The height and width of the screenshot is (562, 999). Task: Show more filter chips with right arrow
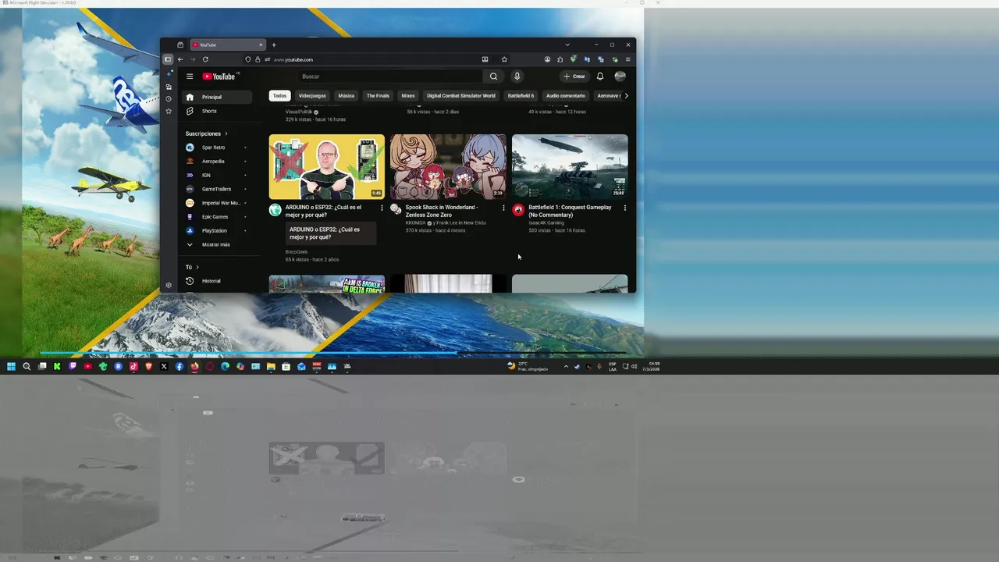(626, 96)
